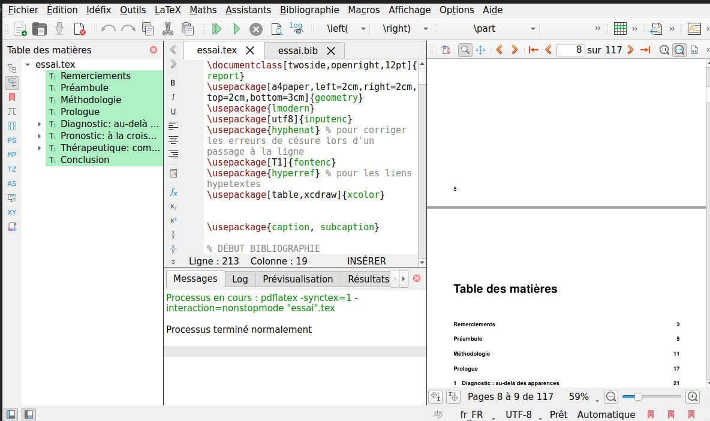
Task: Underline text with the U icon
Action: [173, 112]
